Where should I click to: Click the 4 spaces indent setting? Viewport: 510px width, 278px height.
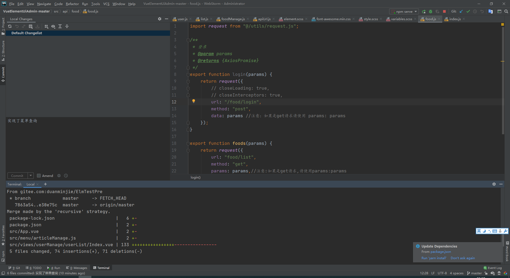tap(457, 273)
